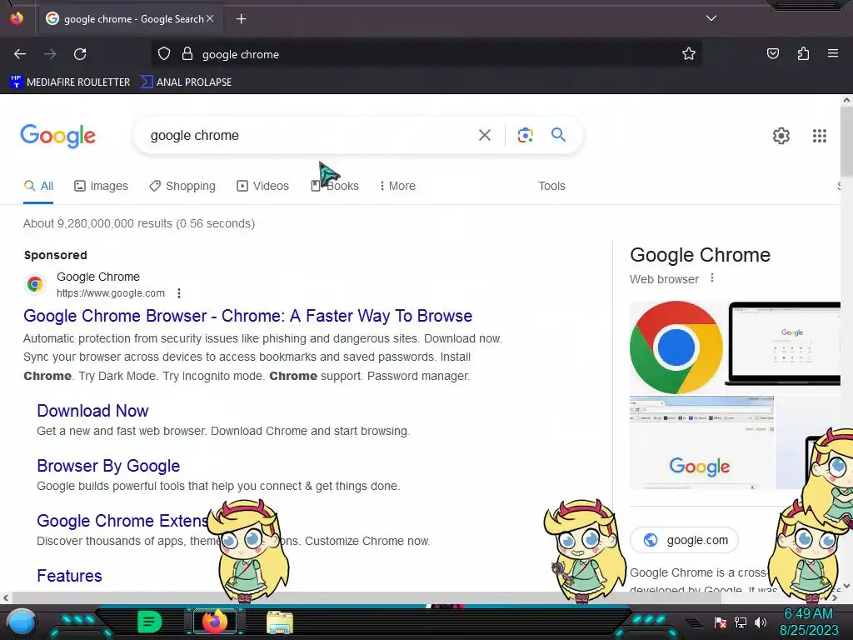Click the address bar showing google chrome
The height and width of the screenshot is (640, 853).
(424, 54)
